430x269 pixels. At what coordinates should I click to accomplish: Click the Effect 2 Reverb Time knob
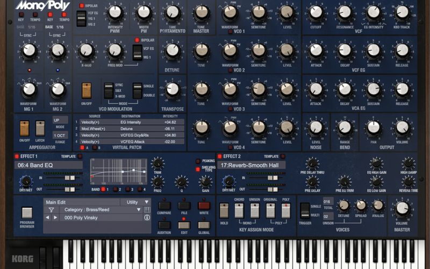click(408, 181)
